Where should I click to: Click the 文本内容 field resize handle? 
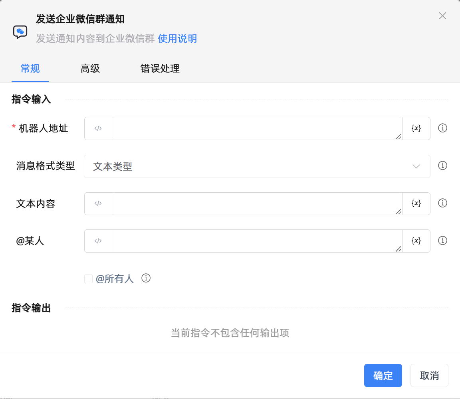pos(399,211)
